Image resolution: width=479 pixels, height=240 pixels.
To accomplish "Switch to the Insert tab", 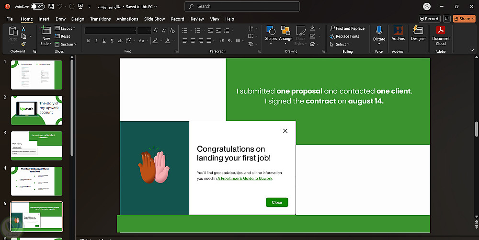I will 44,19.
